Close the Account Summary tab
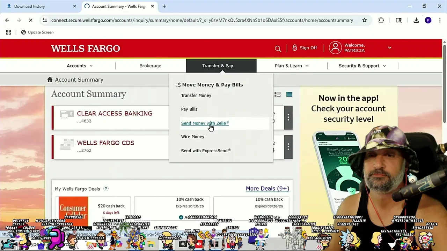The image size is (447, 251). point(152,6)
